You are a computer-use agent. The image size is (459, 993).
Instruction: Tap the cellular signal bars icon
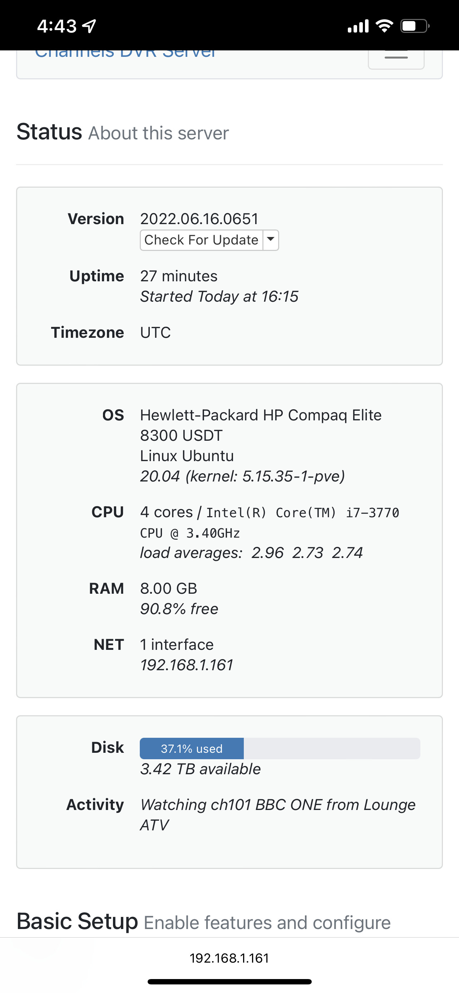[x=358, y=26]
